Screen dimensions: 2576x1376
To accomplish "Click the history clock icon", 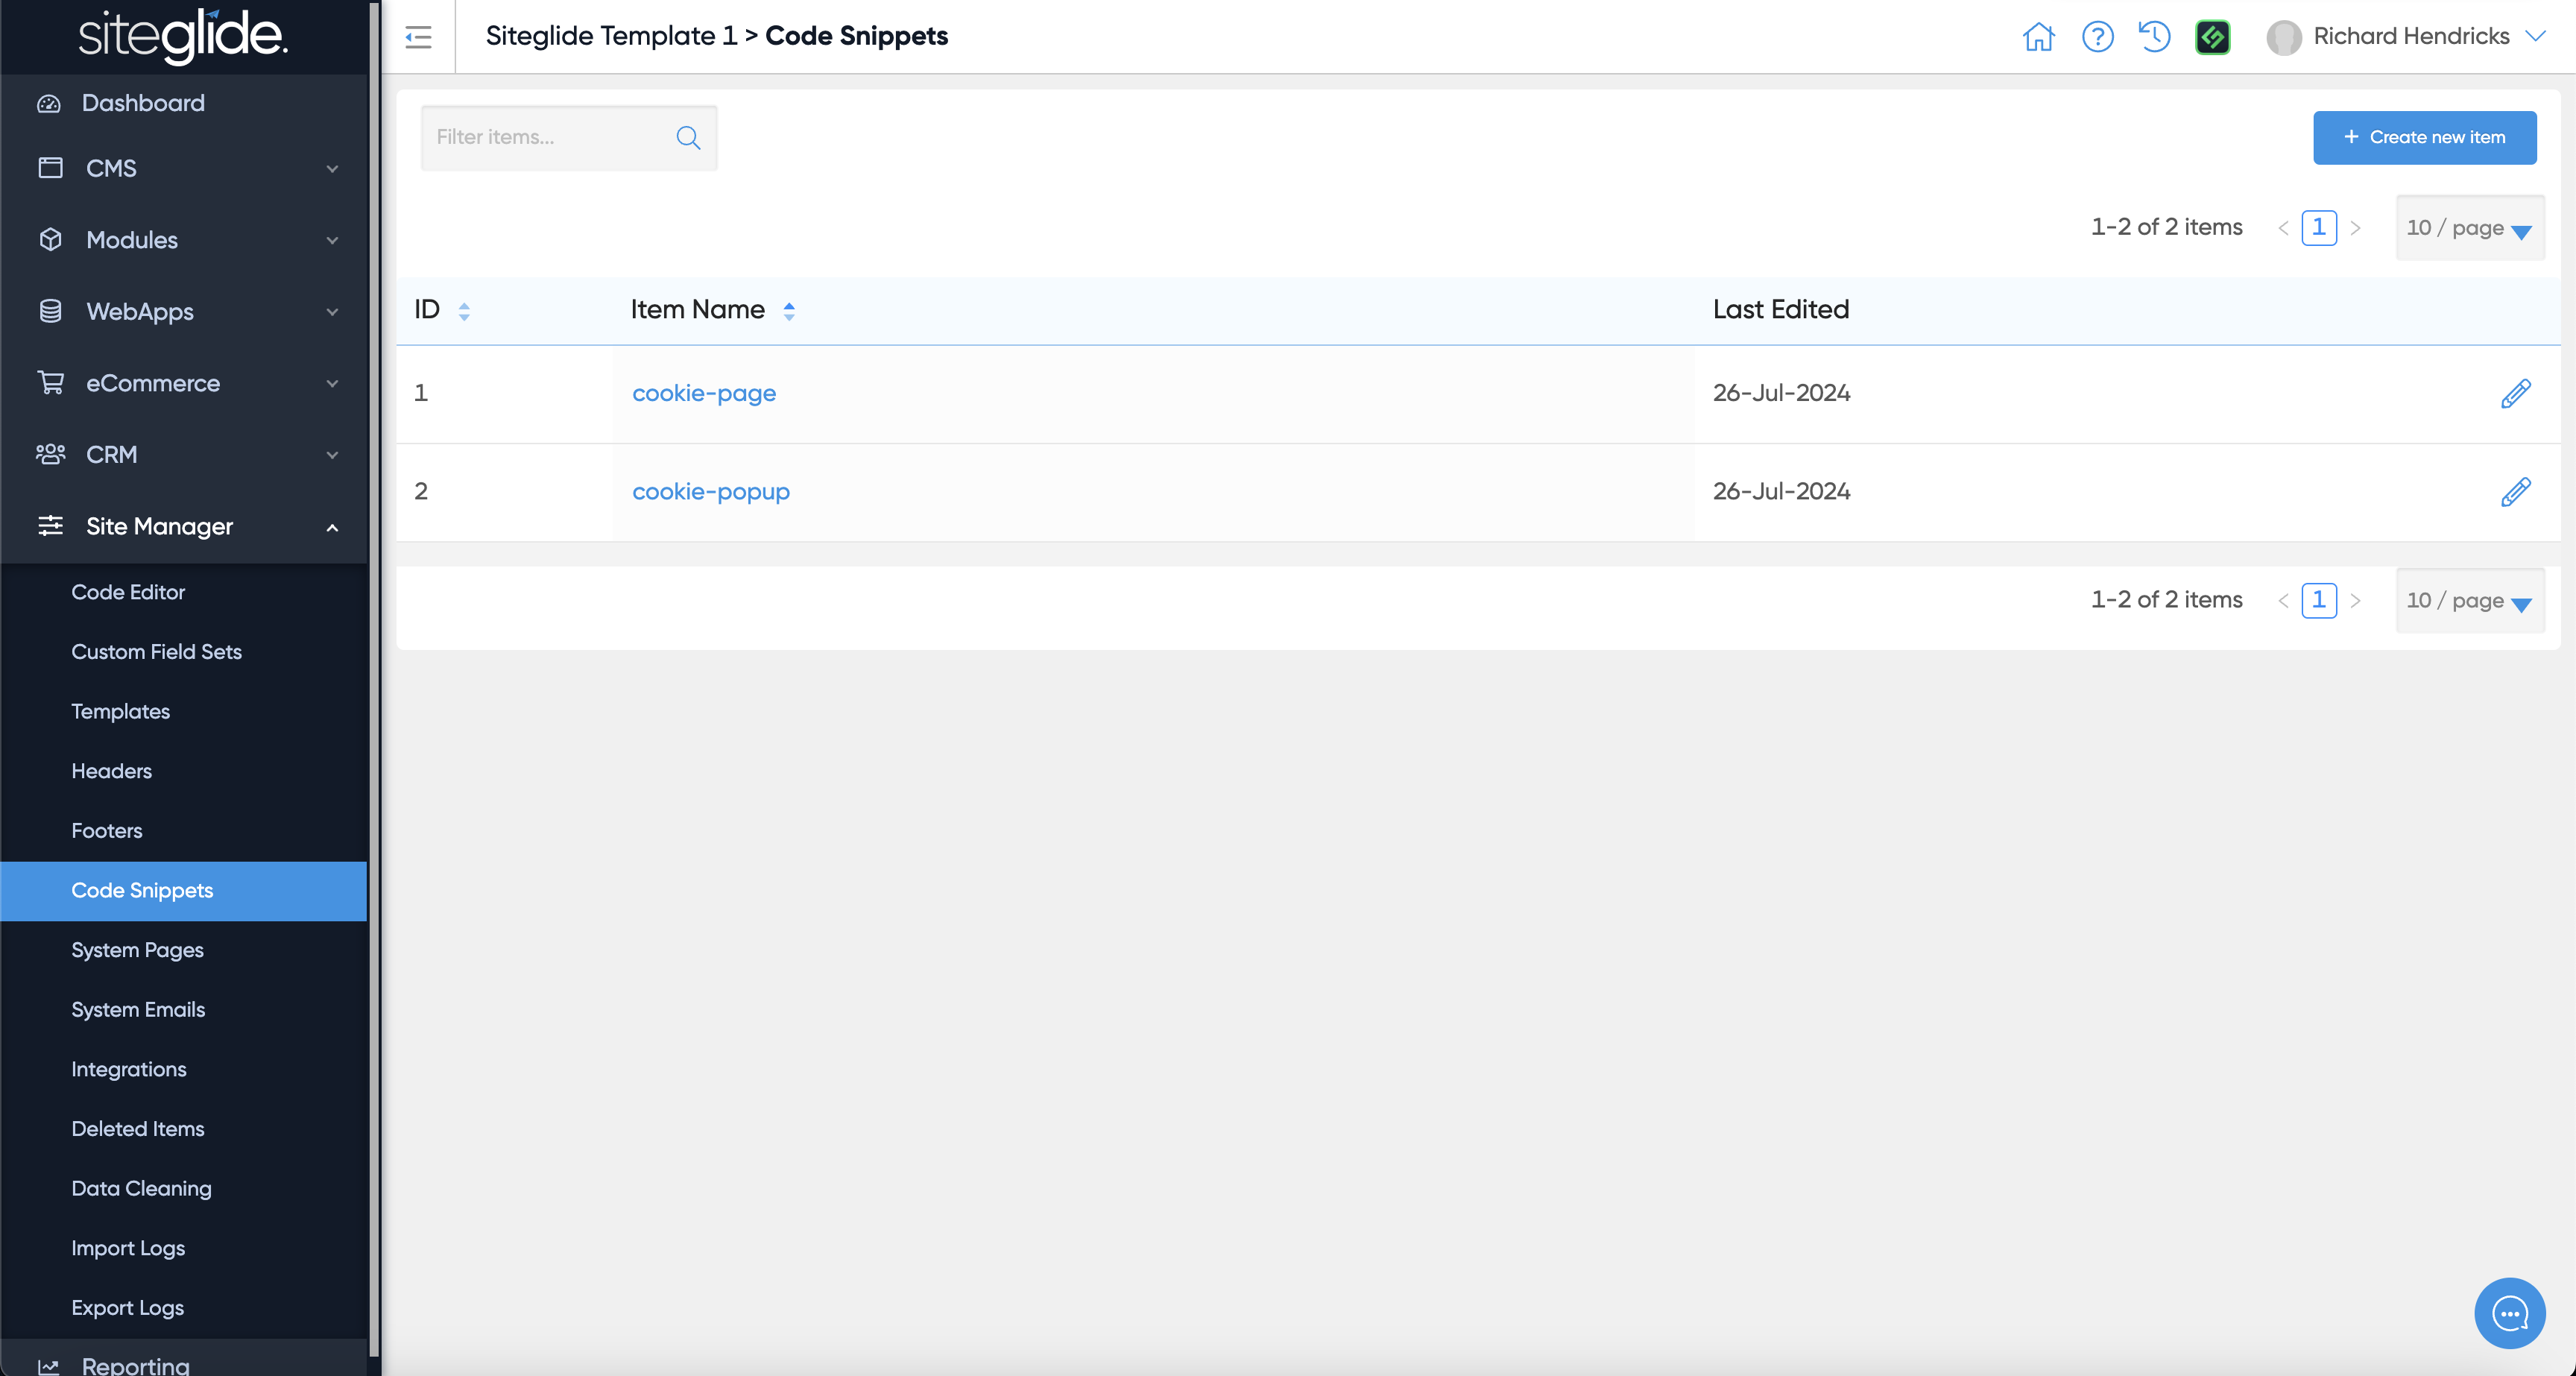I will point(2154,37).
